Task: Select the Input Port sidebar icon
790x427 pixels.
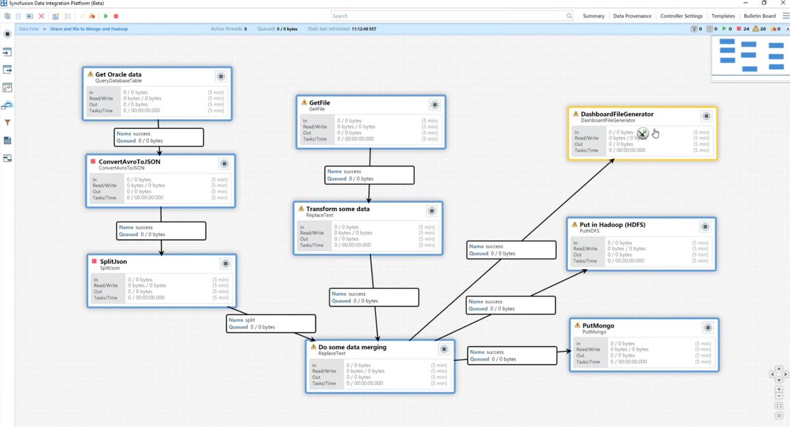Action: click(x=8, y=52)
